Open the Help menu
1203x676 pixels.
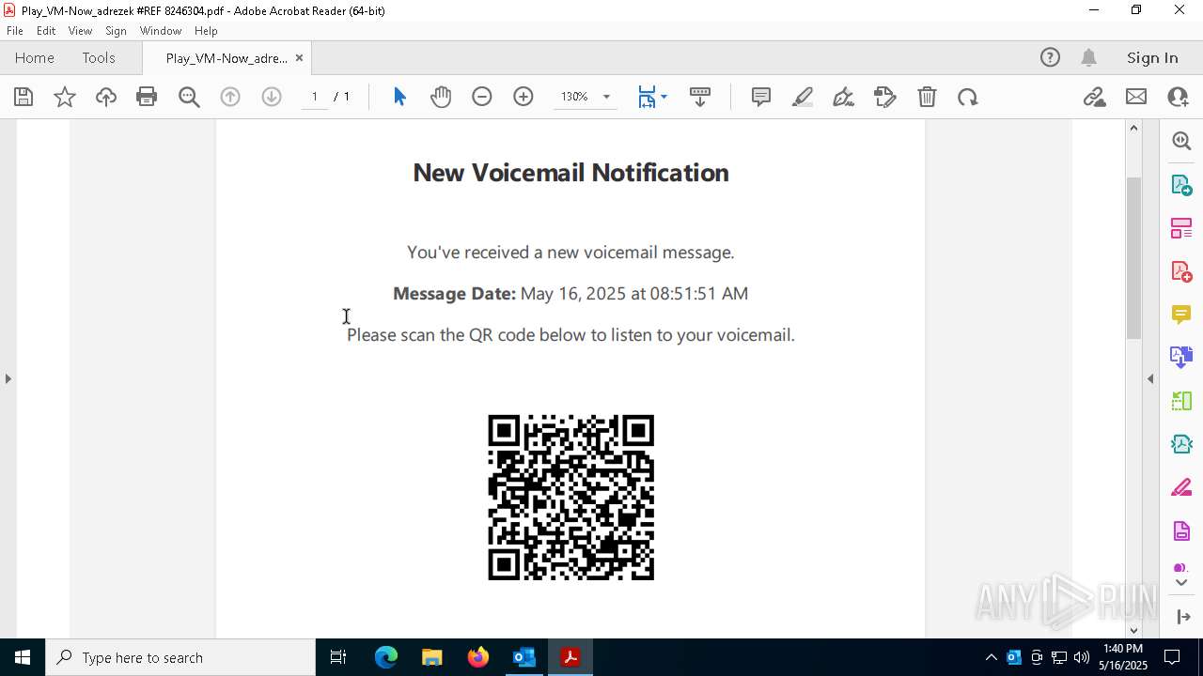pyautogui.click(x=206, y=31)
